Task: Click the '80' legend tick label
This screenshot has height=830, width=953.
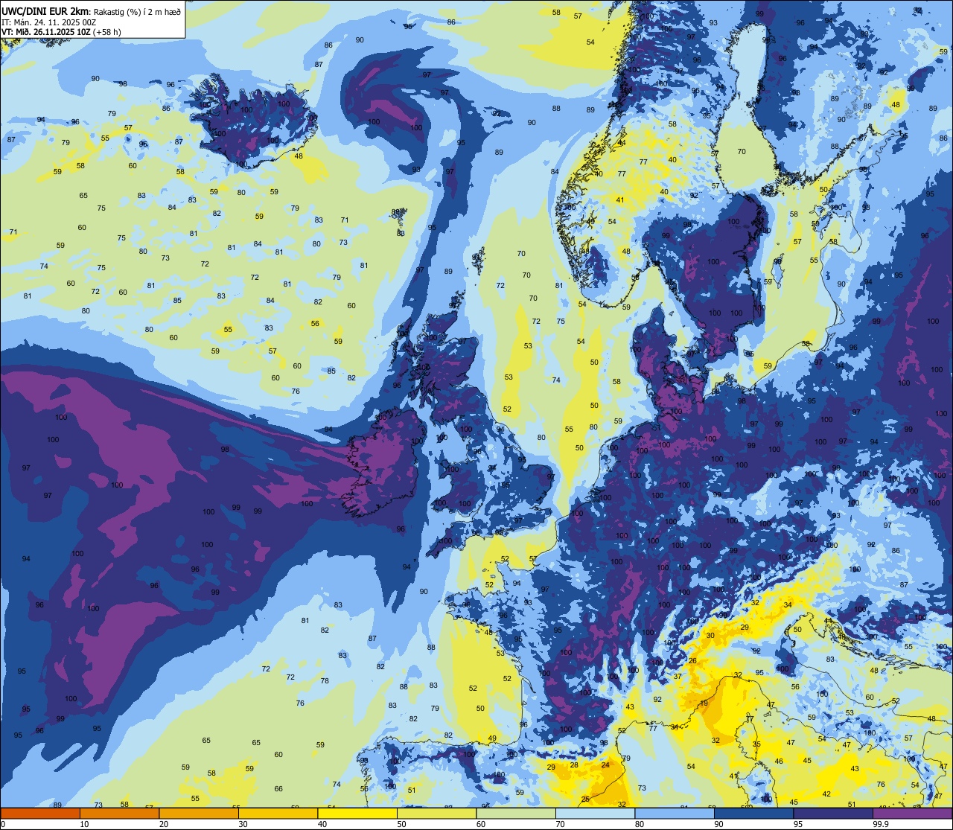Action: [640, 824]
